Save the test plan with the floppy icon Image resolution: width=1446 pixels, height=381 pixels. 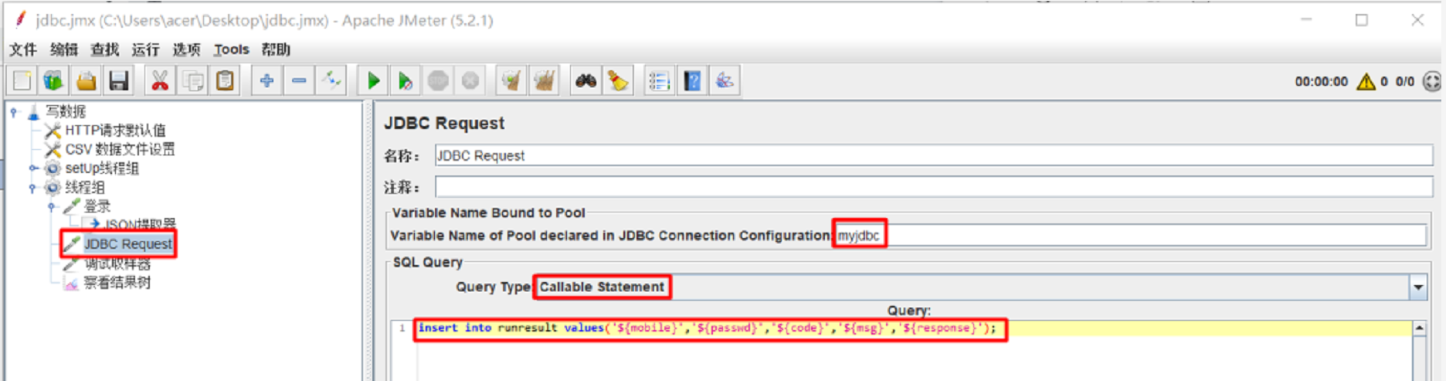[118, 80]
